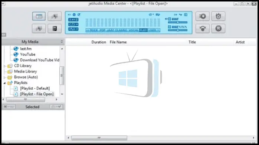Select the Download YouTube Video item
Screen dimensions: 259x145
coord(40,60)
